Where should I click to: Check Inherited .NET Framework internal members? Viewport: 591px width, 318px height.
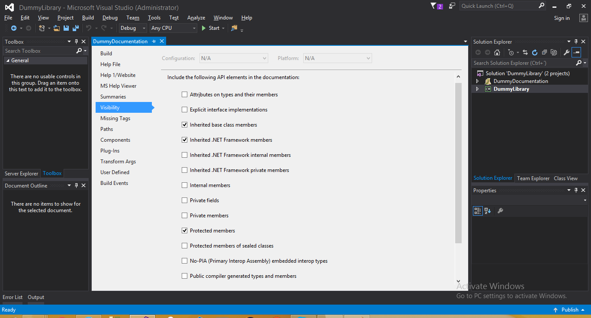click(185, 155)
